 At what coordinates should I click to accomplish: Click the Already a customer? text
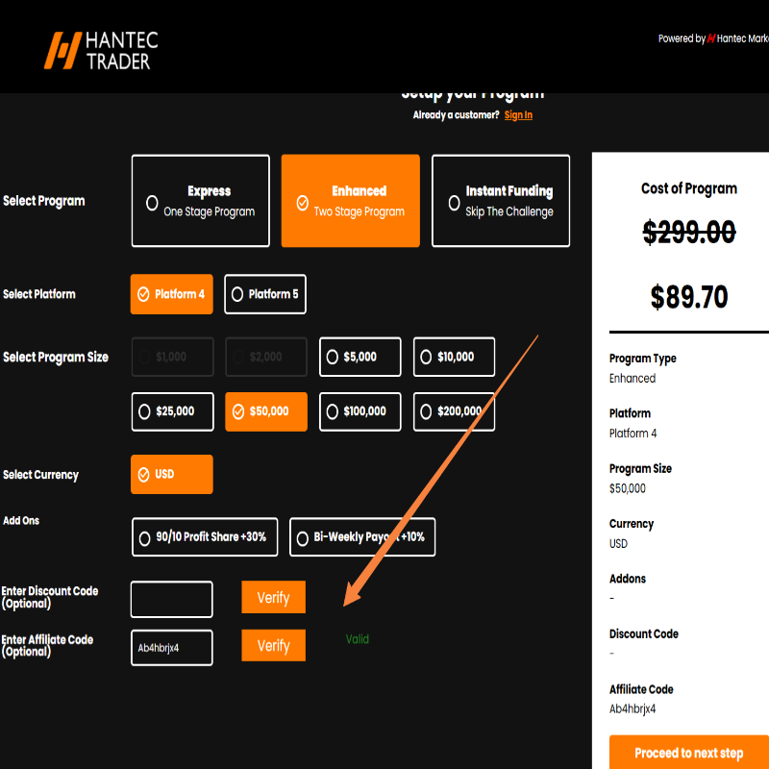pyautogui.click(x=456, y=114)
